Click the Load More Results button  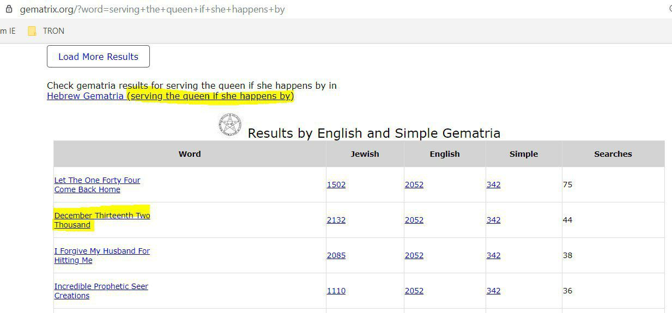pos(98,57)
